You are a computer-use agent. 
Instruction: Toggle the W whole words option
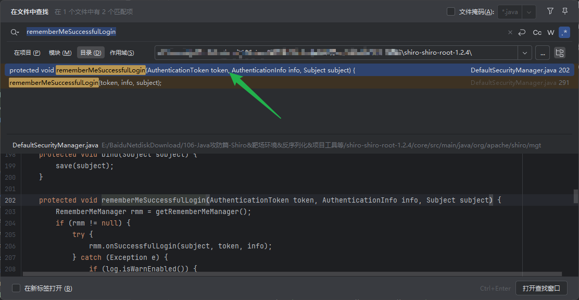tap(550, 32)
